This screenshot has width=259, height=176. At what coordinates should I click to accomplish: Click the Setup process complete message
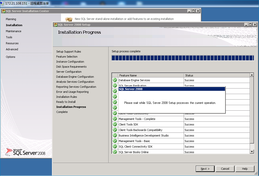(126, 51)
